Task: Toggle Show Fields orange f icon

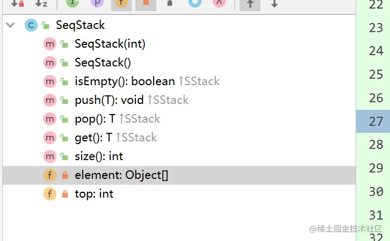Action: 121,3
